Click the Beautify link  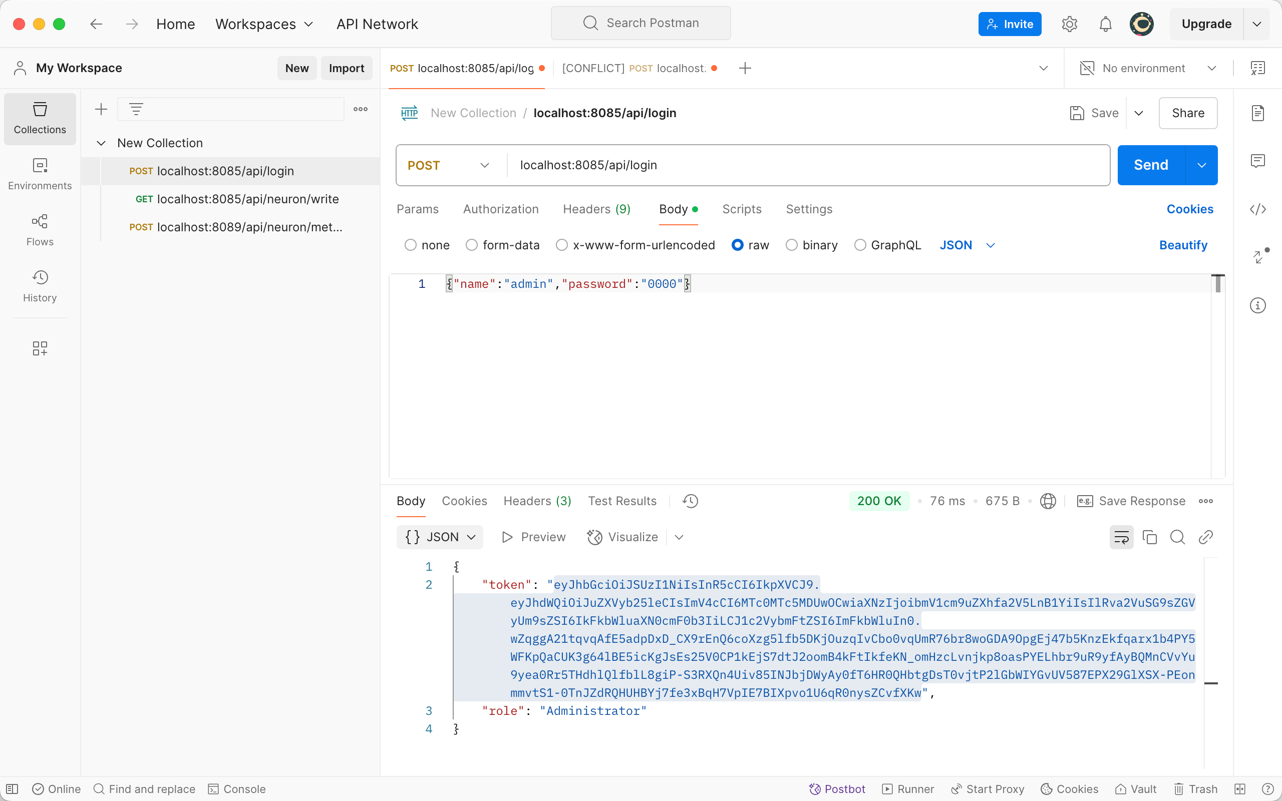coord(1183,245)
